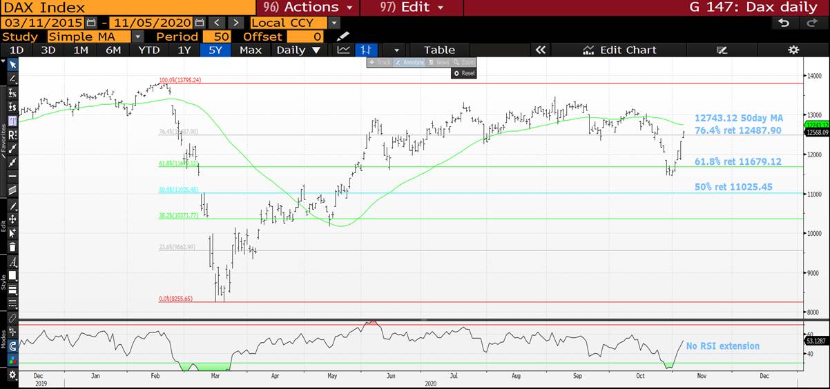Click the Local CCY field
Screen dimensions: 830x389
pyautogui.click(x=289, y=23)
